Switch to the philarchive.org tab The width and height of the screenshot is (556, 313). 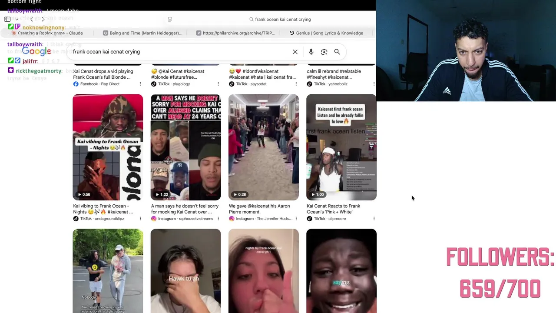(235, 33)
